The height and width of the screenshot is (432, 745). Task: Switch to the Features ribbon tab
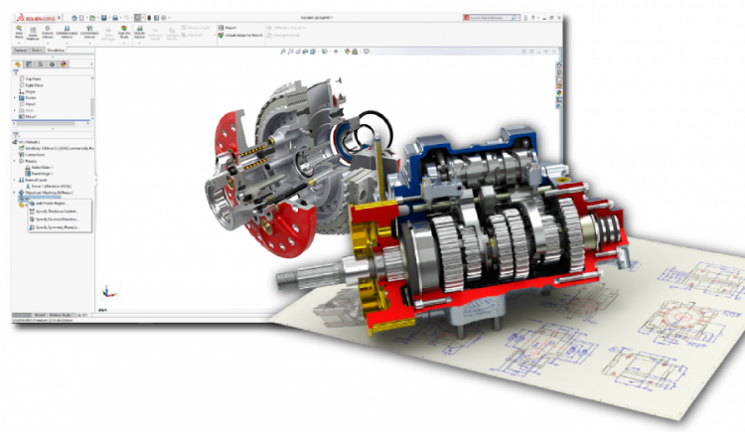pyautogui.click(x=20, y=49)
